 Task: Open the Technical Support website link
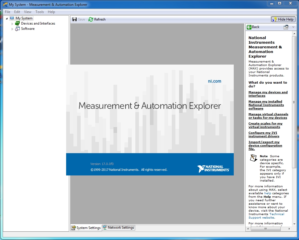(267, 216)
